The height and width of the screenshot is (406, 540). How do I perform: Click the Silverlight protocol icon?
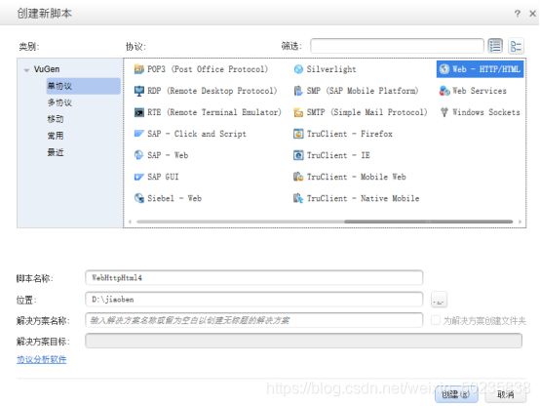tap(298, 69)
